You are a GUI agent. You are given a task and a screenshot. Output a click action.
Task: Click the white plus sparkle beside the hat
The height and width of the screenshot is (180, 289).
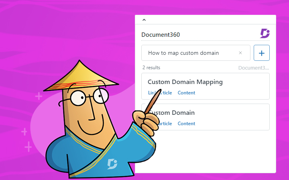click(x=39, y=96)
